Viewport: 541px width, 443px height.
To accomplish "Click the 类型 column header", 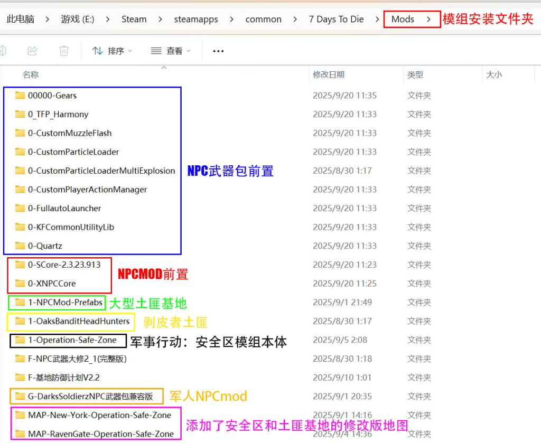I will click(x=415, y=75).
